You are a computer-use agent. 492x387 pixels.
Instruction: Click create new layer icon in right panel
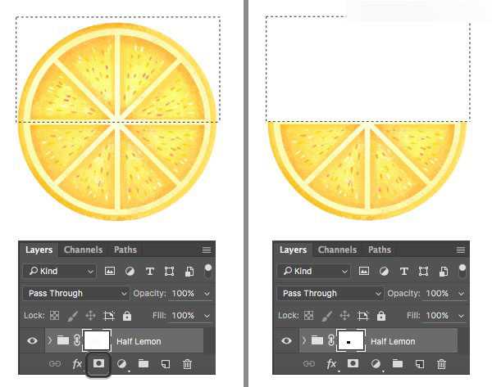(420, 364)
